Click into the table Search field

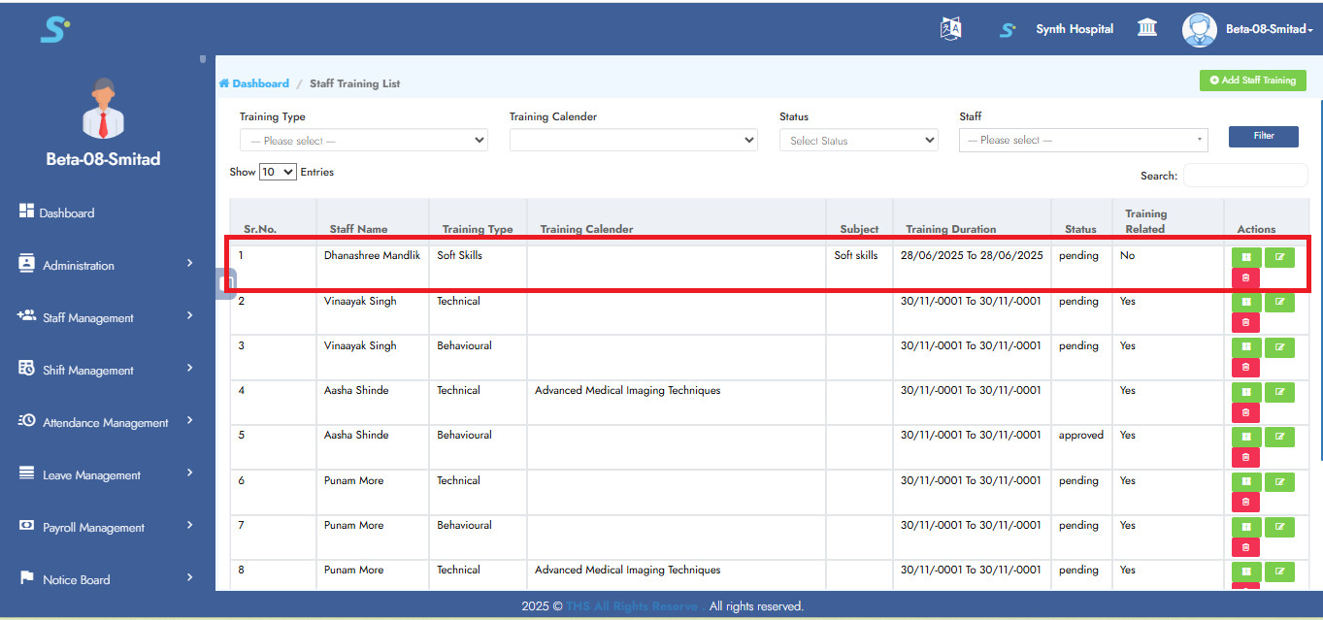click(1244, 176)
